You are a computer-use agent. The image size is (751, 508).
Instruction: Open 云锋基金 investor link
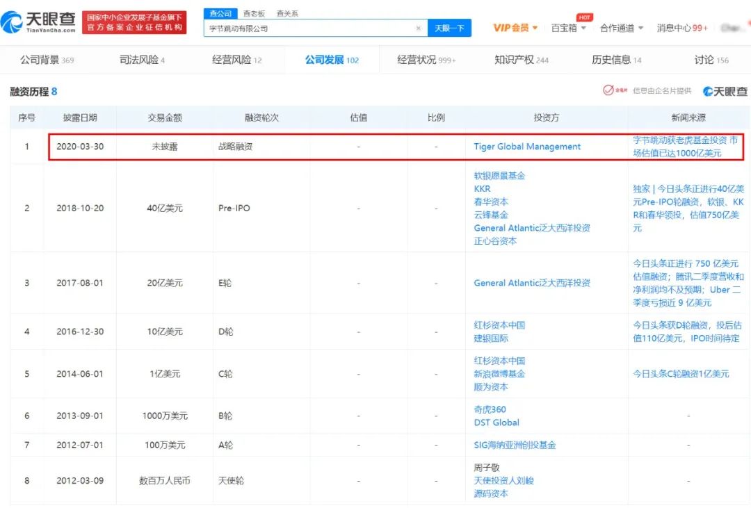click(491, 215)
